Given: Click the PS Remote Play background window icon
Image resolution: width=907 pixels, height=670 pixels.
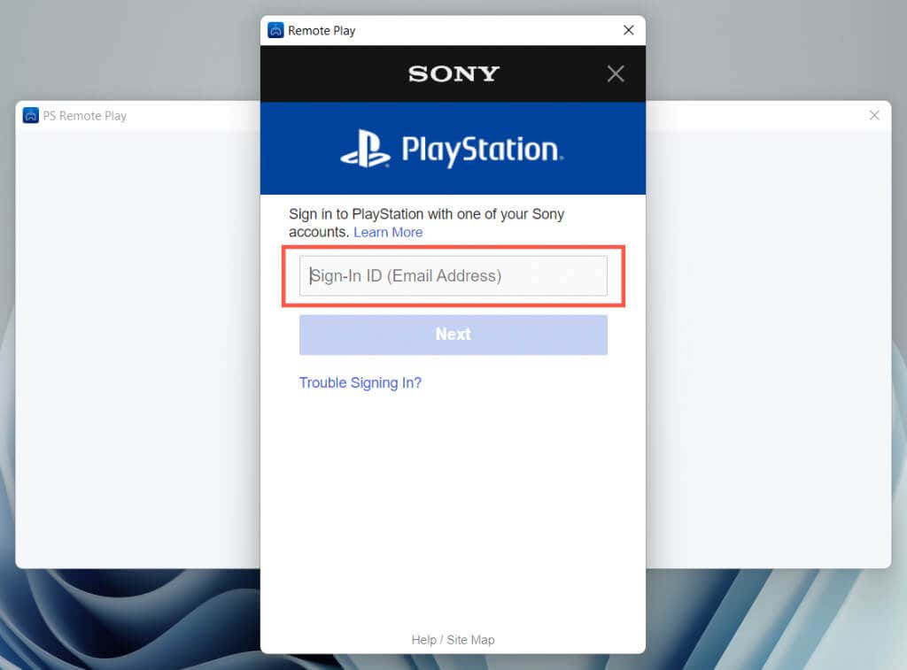Looking at the screenshot, I should click(x=31, y=116).
